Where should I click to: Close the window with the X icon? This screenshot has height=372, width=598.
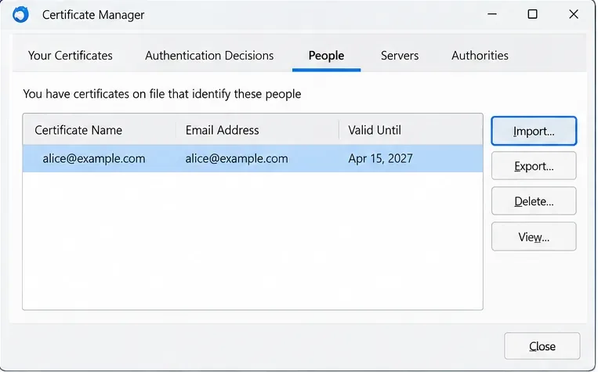(573, 14)
